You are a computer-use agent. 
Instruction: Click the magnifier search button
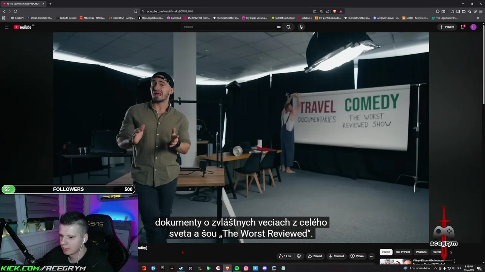pos(288,27)
